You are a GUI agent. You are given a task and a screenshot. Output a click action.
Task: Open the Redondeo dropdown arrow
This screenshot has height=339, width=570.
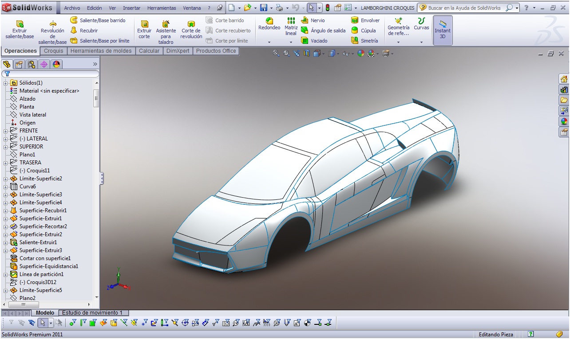[x=269, y=42]
